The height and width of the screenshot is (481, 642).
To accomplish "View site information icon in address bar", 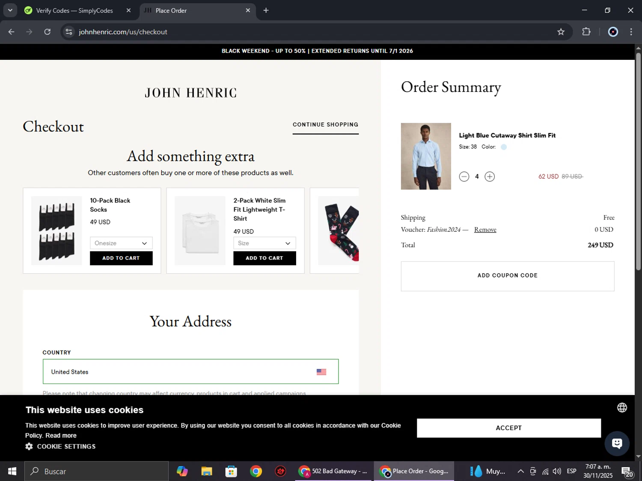I will click(69, 32).
